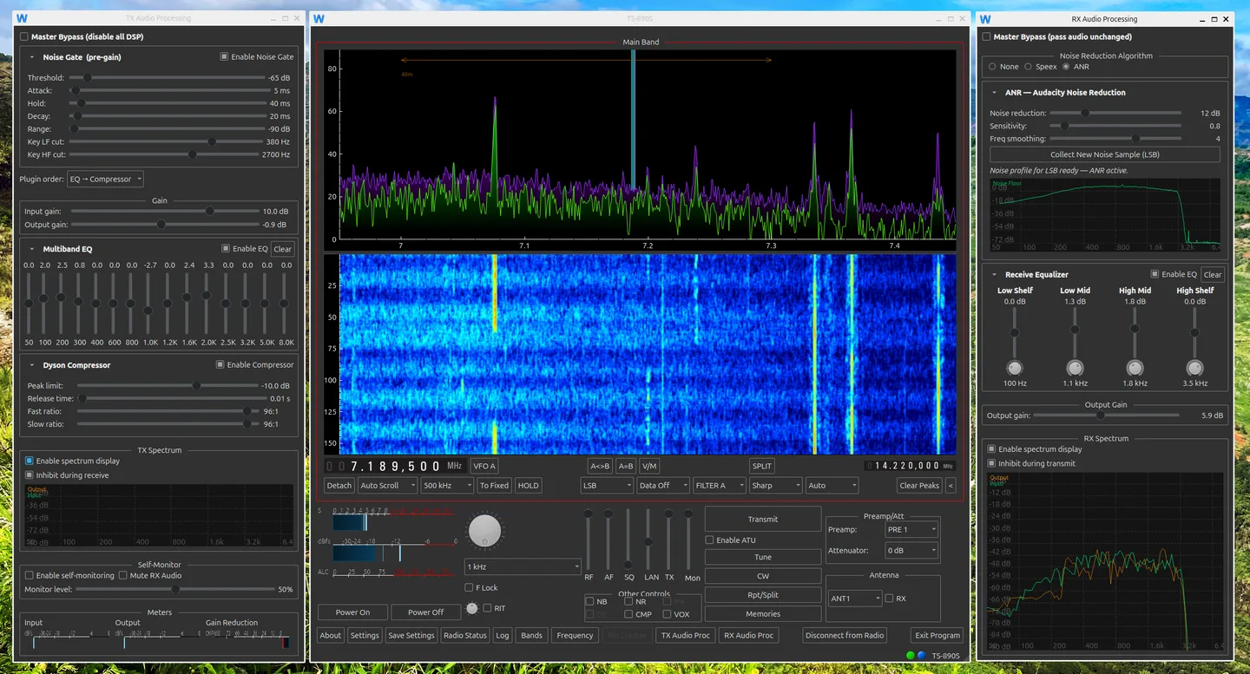Click the High Mid 1.8 kHz frequency knob
The width and height of the screenshot is (1250, 674).
point(1135,368)
